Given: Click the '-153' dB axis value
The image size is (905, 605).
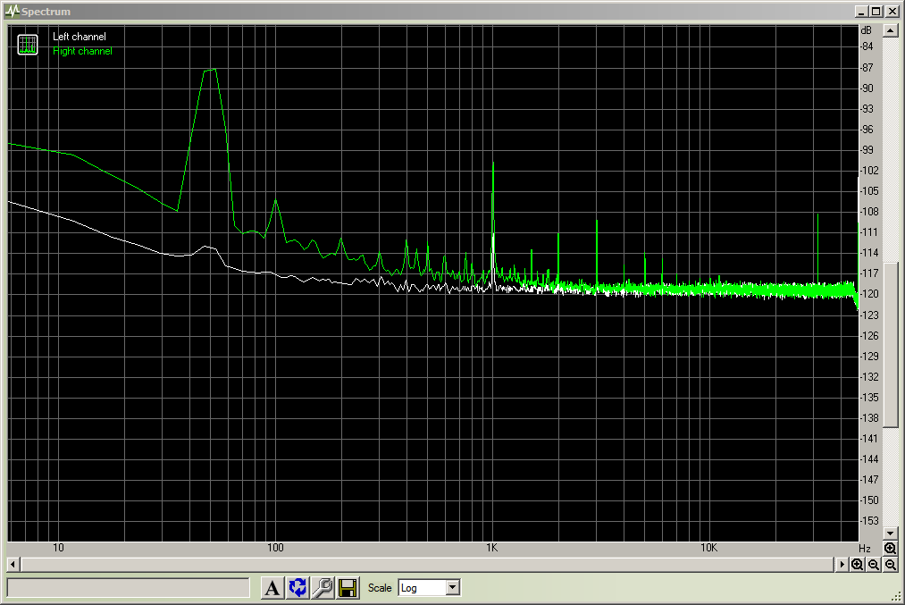Looking at the screenshot, I should (869, 521).
